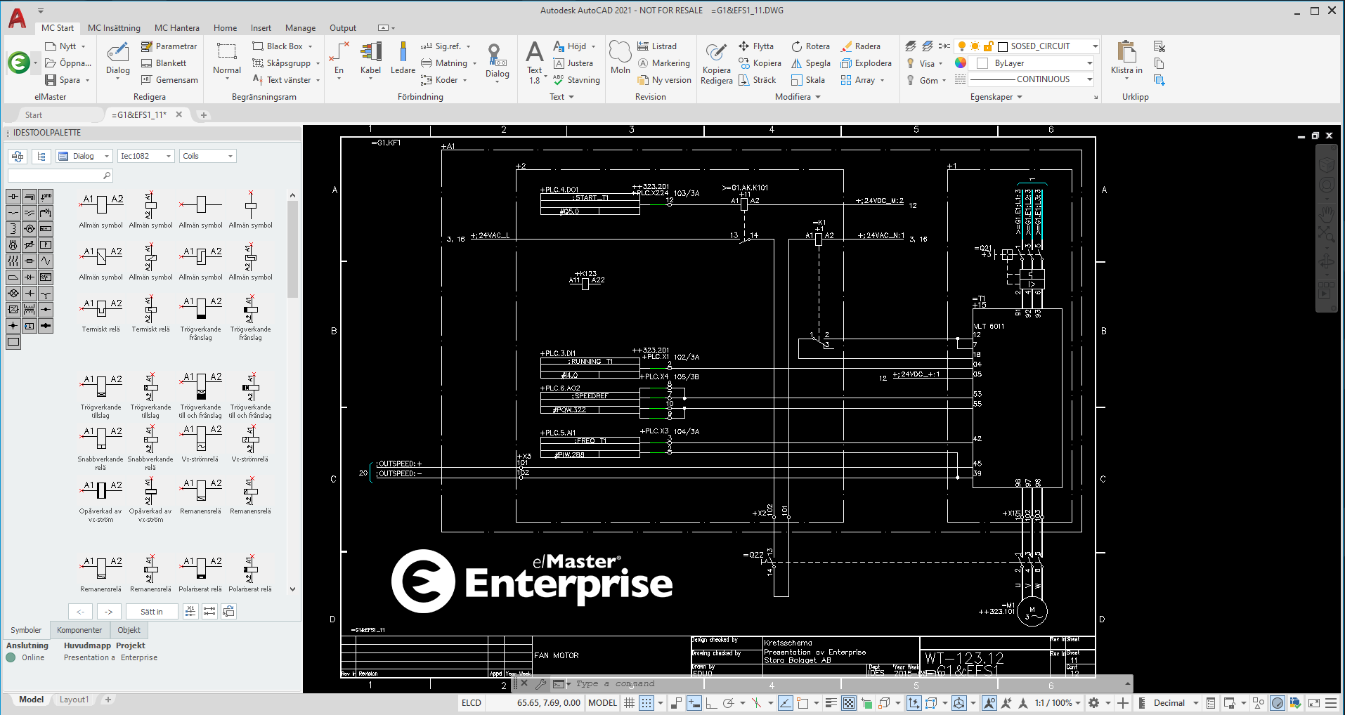The height and width of the screenshot is (715, 1345).
Task: Click the Skala scale tool
Action: [808, 80]
